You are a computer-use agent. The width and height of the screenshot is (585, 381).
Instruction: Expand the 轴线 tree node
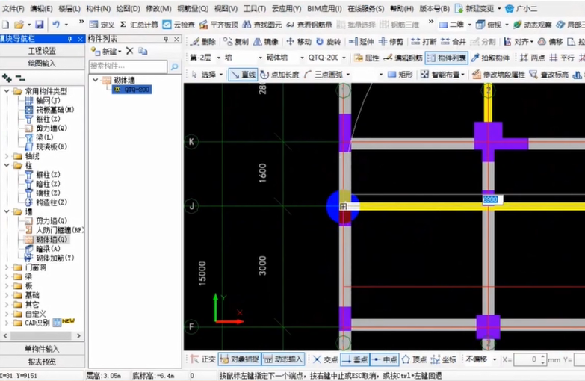tap(6, 156)
